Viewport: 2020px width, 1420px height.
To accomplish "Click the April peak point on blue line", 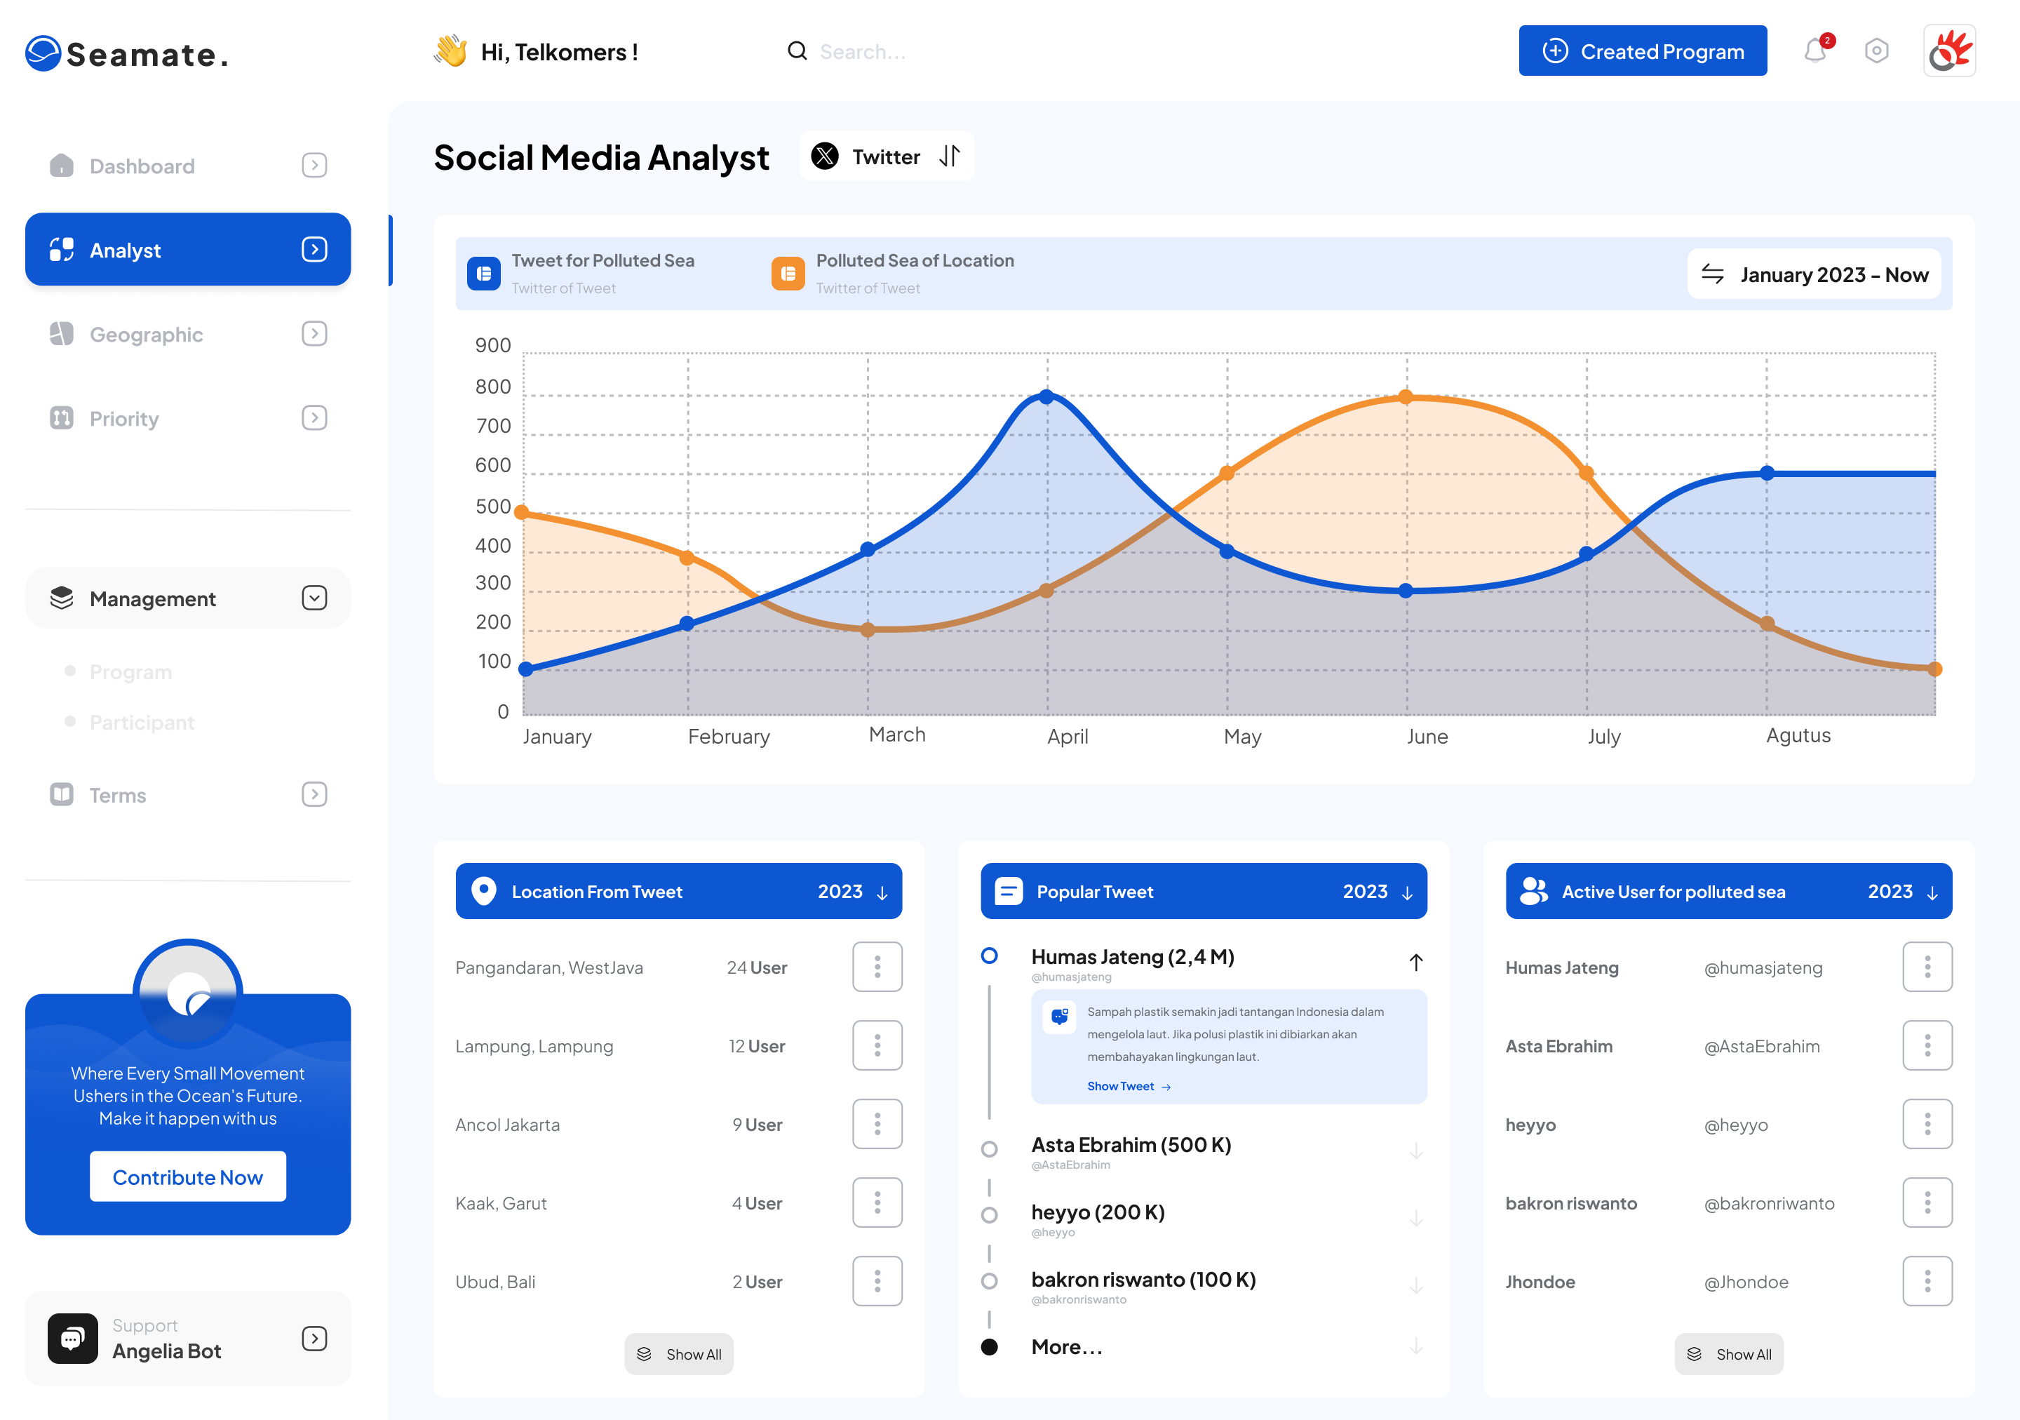I will tap(1046, 397).
